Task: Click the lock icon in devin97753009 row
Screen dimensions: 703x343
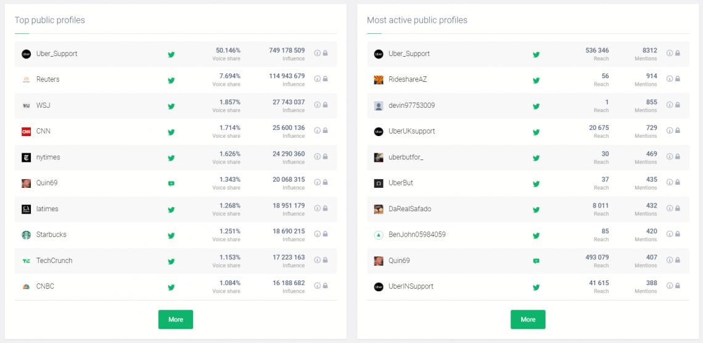Action: (x=678, y=104)
